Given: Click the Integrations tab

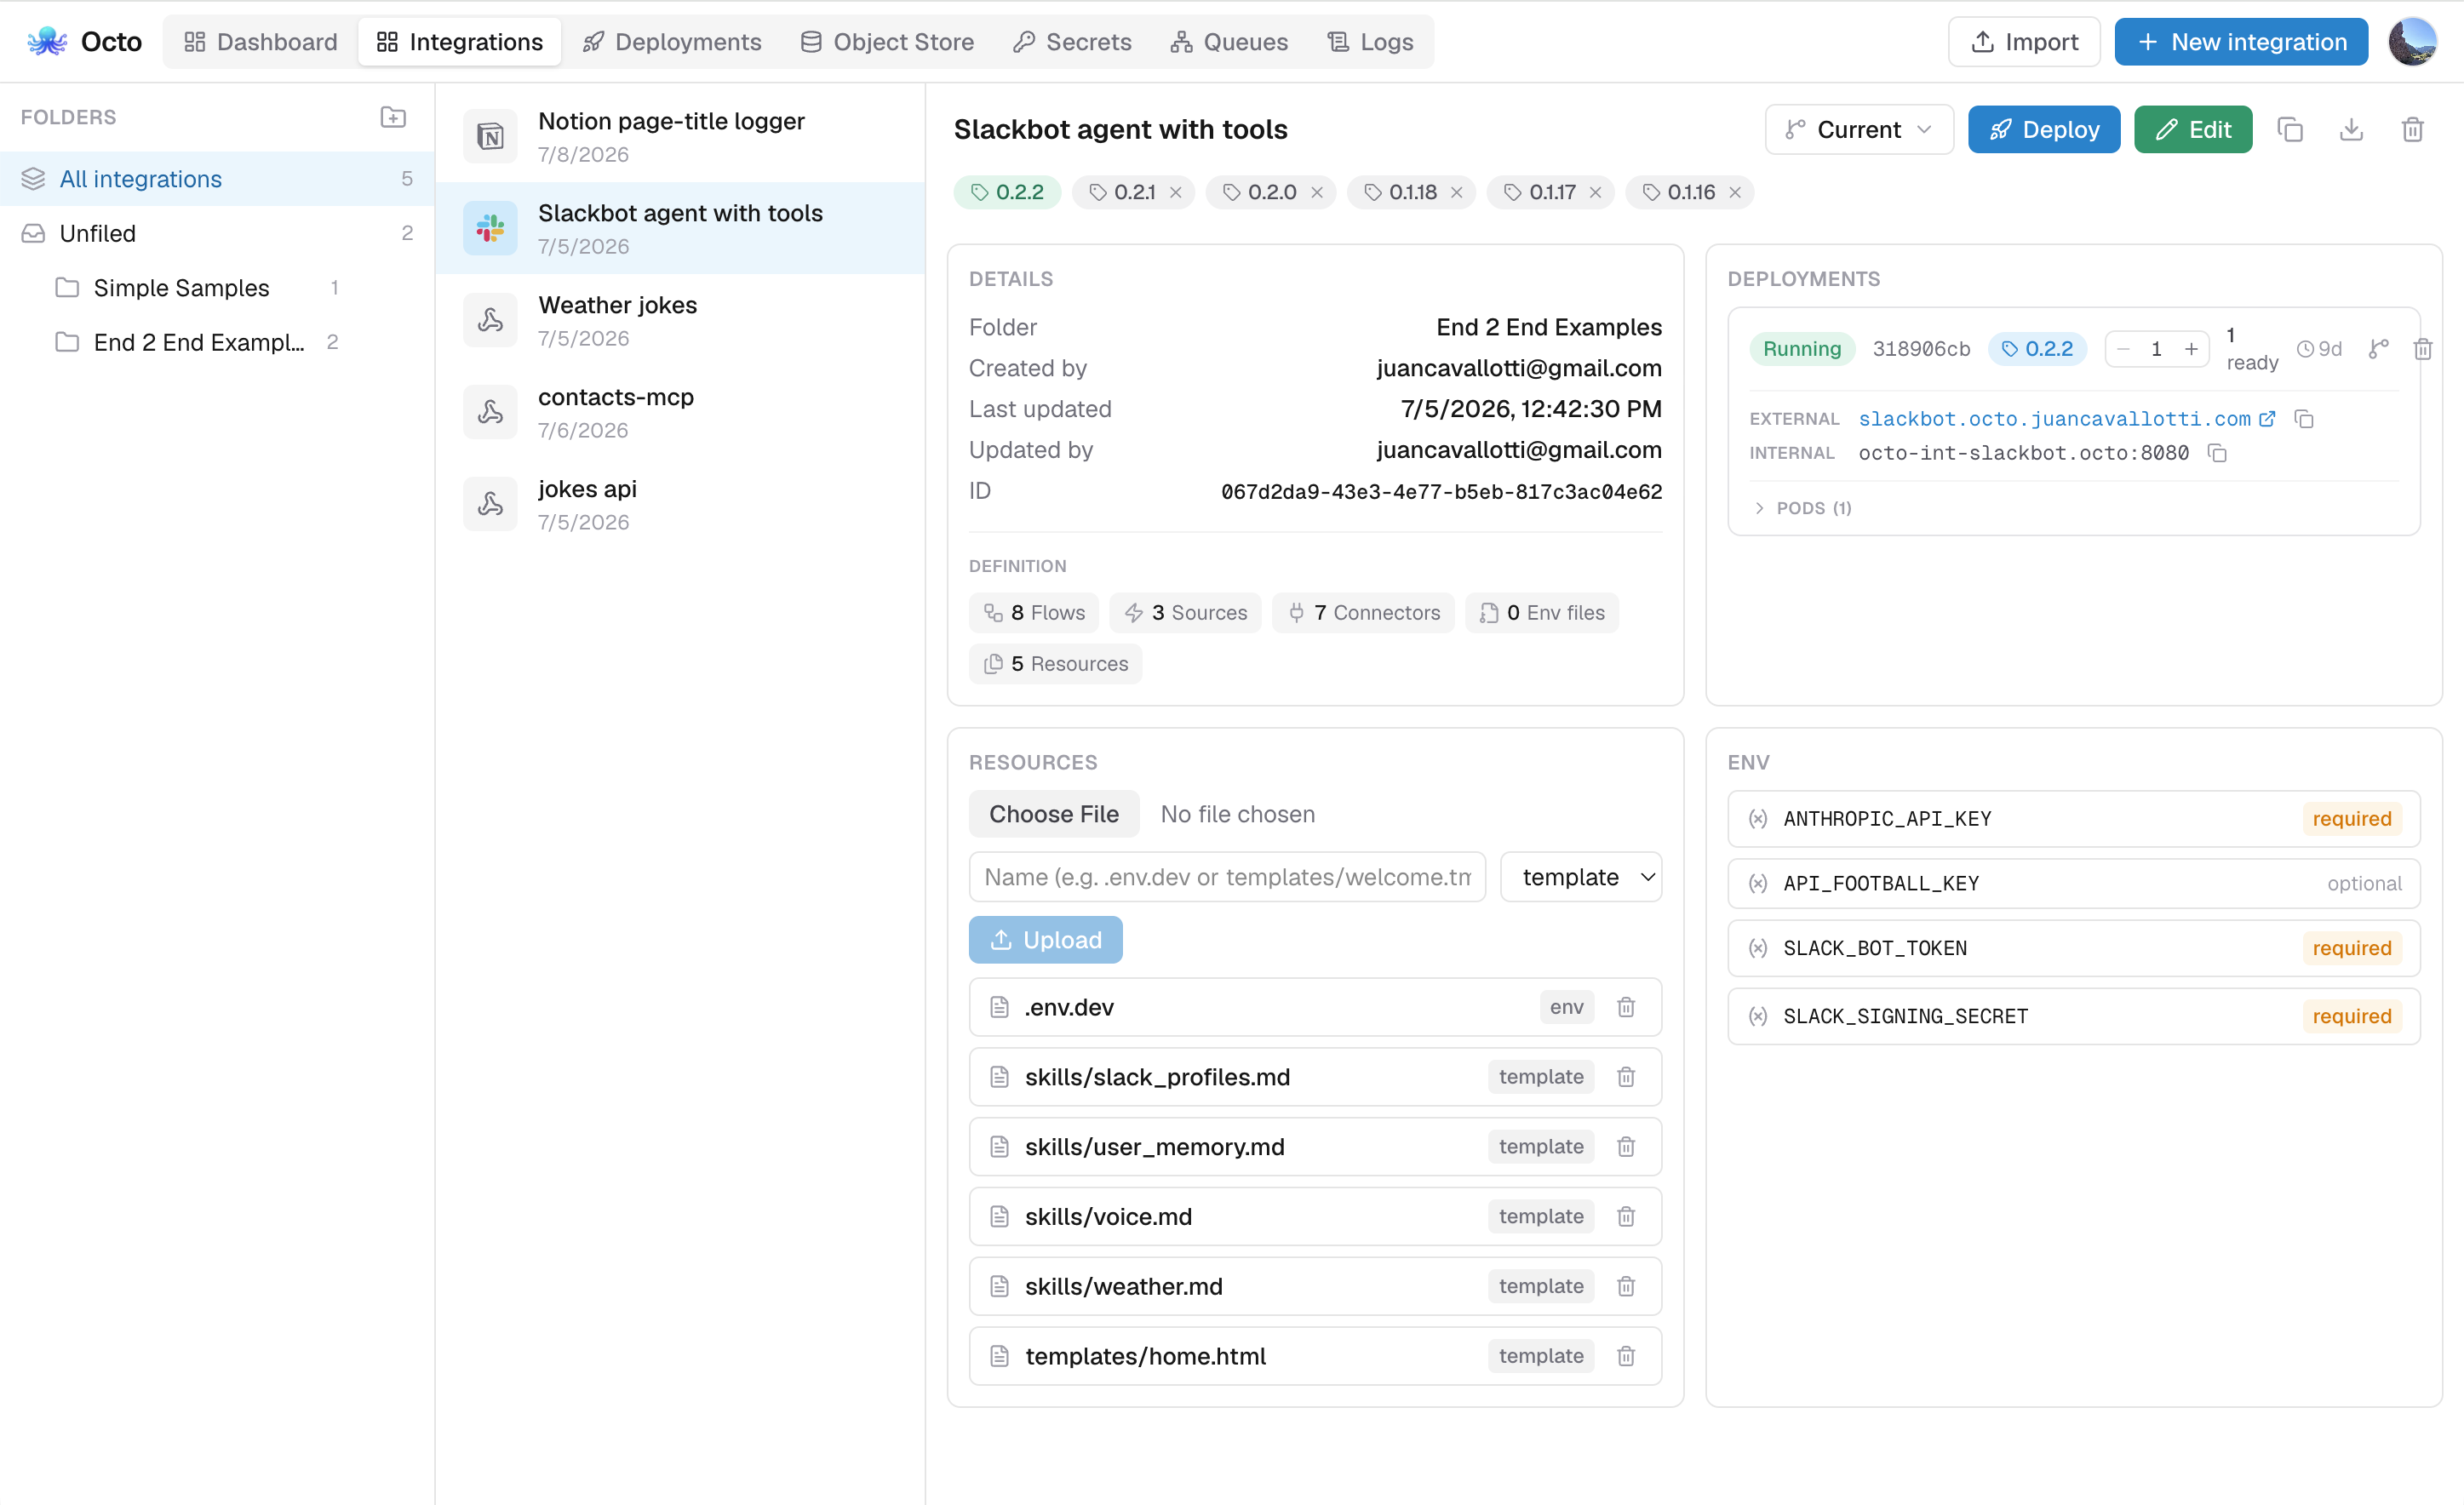Looking at the screenshot, I should click(460, 42).
